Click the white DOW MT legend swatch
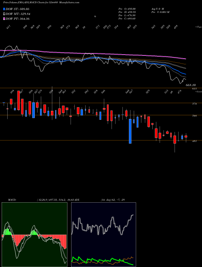The image size is (202, 267). pos(4,14)
